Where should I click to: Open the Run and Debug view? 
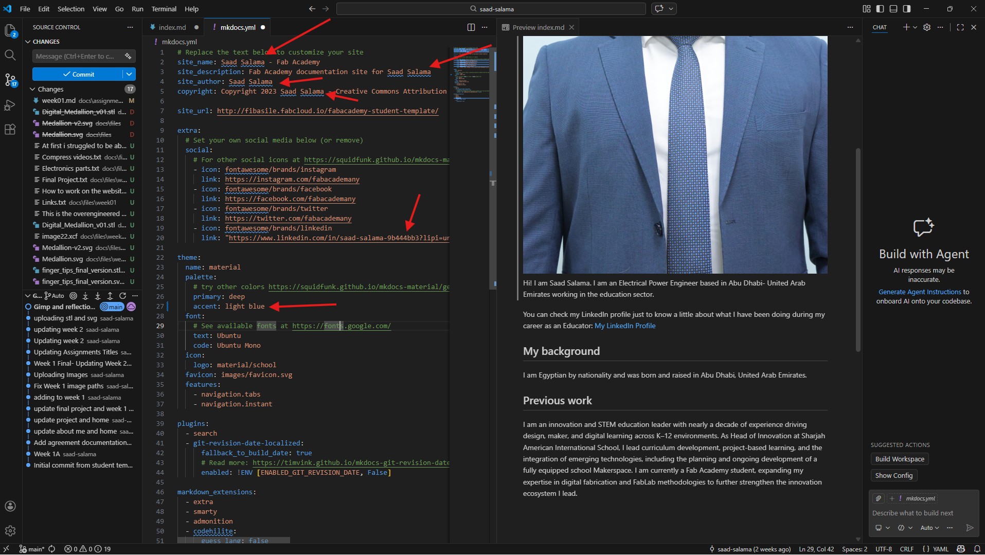(x=10, y=105)
